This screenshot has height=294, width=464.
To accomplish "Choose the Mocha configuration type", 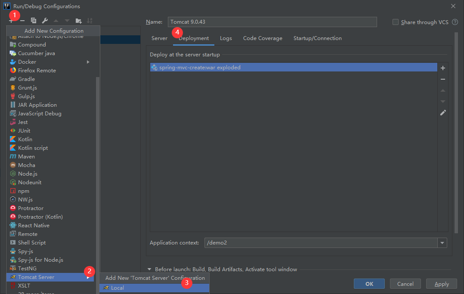I will coord(50,165).
